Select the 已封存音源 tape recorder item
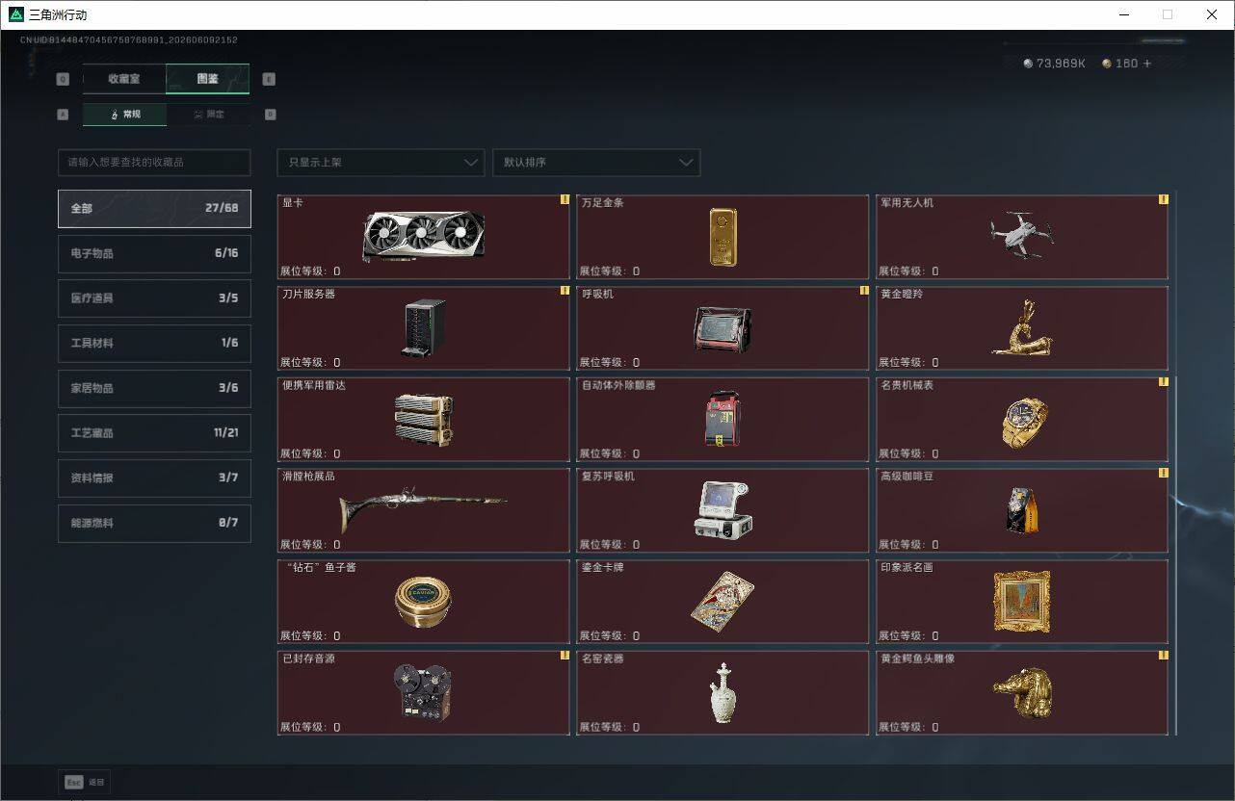 [424, 693]
